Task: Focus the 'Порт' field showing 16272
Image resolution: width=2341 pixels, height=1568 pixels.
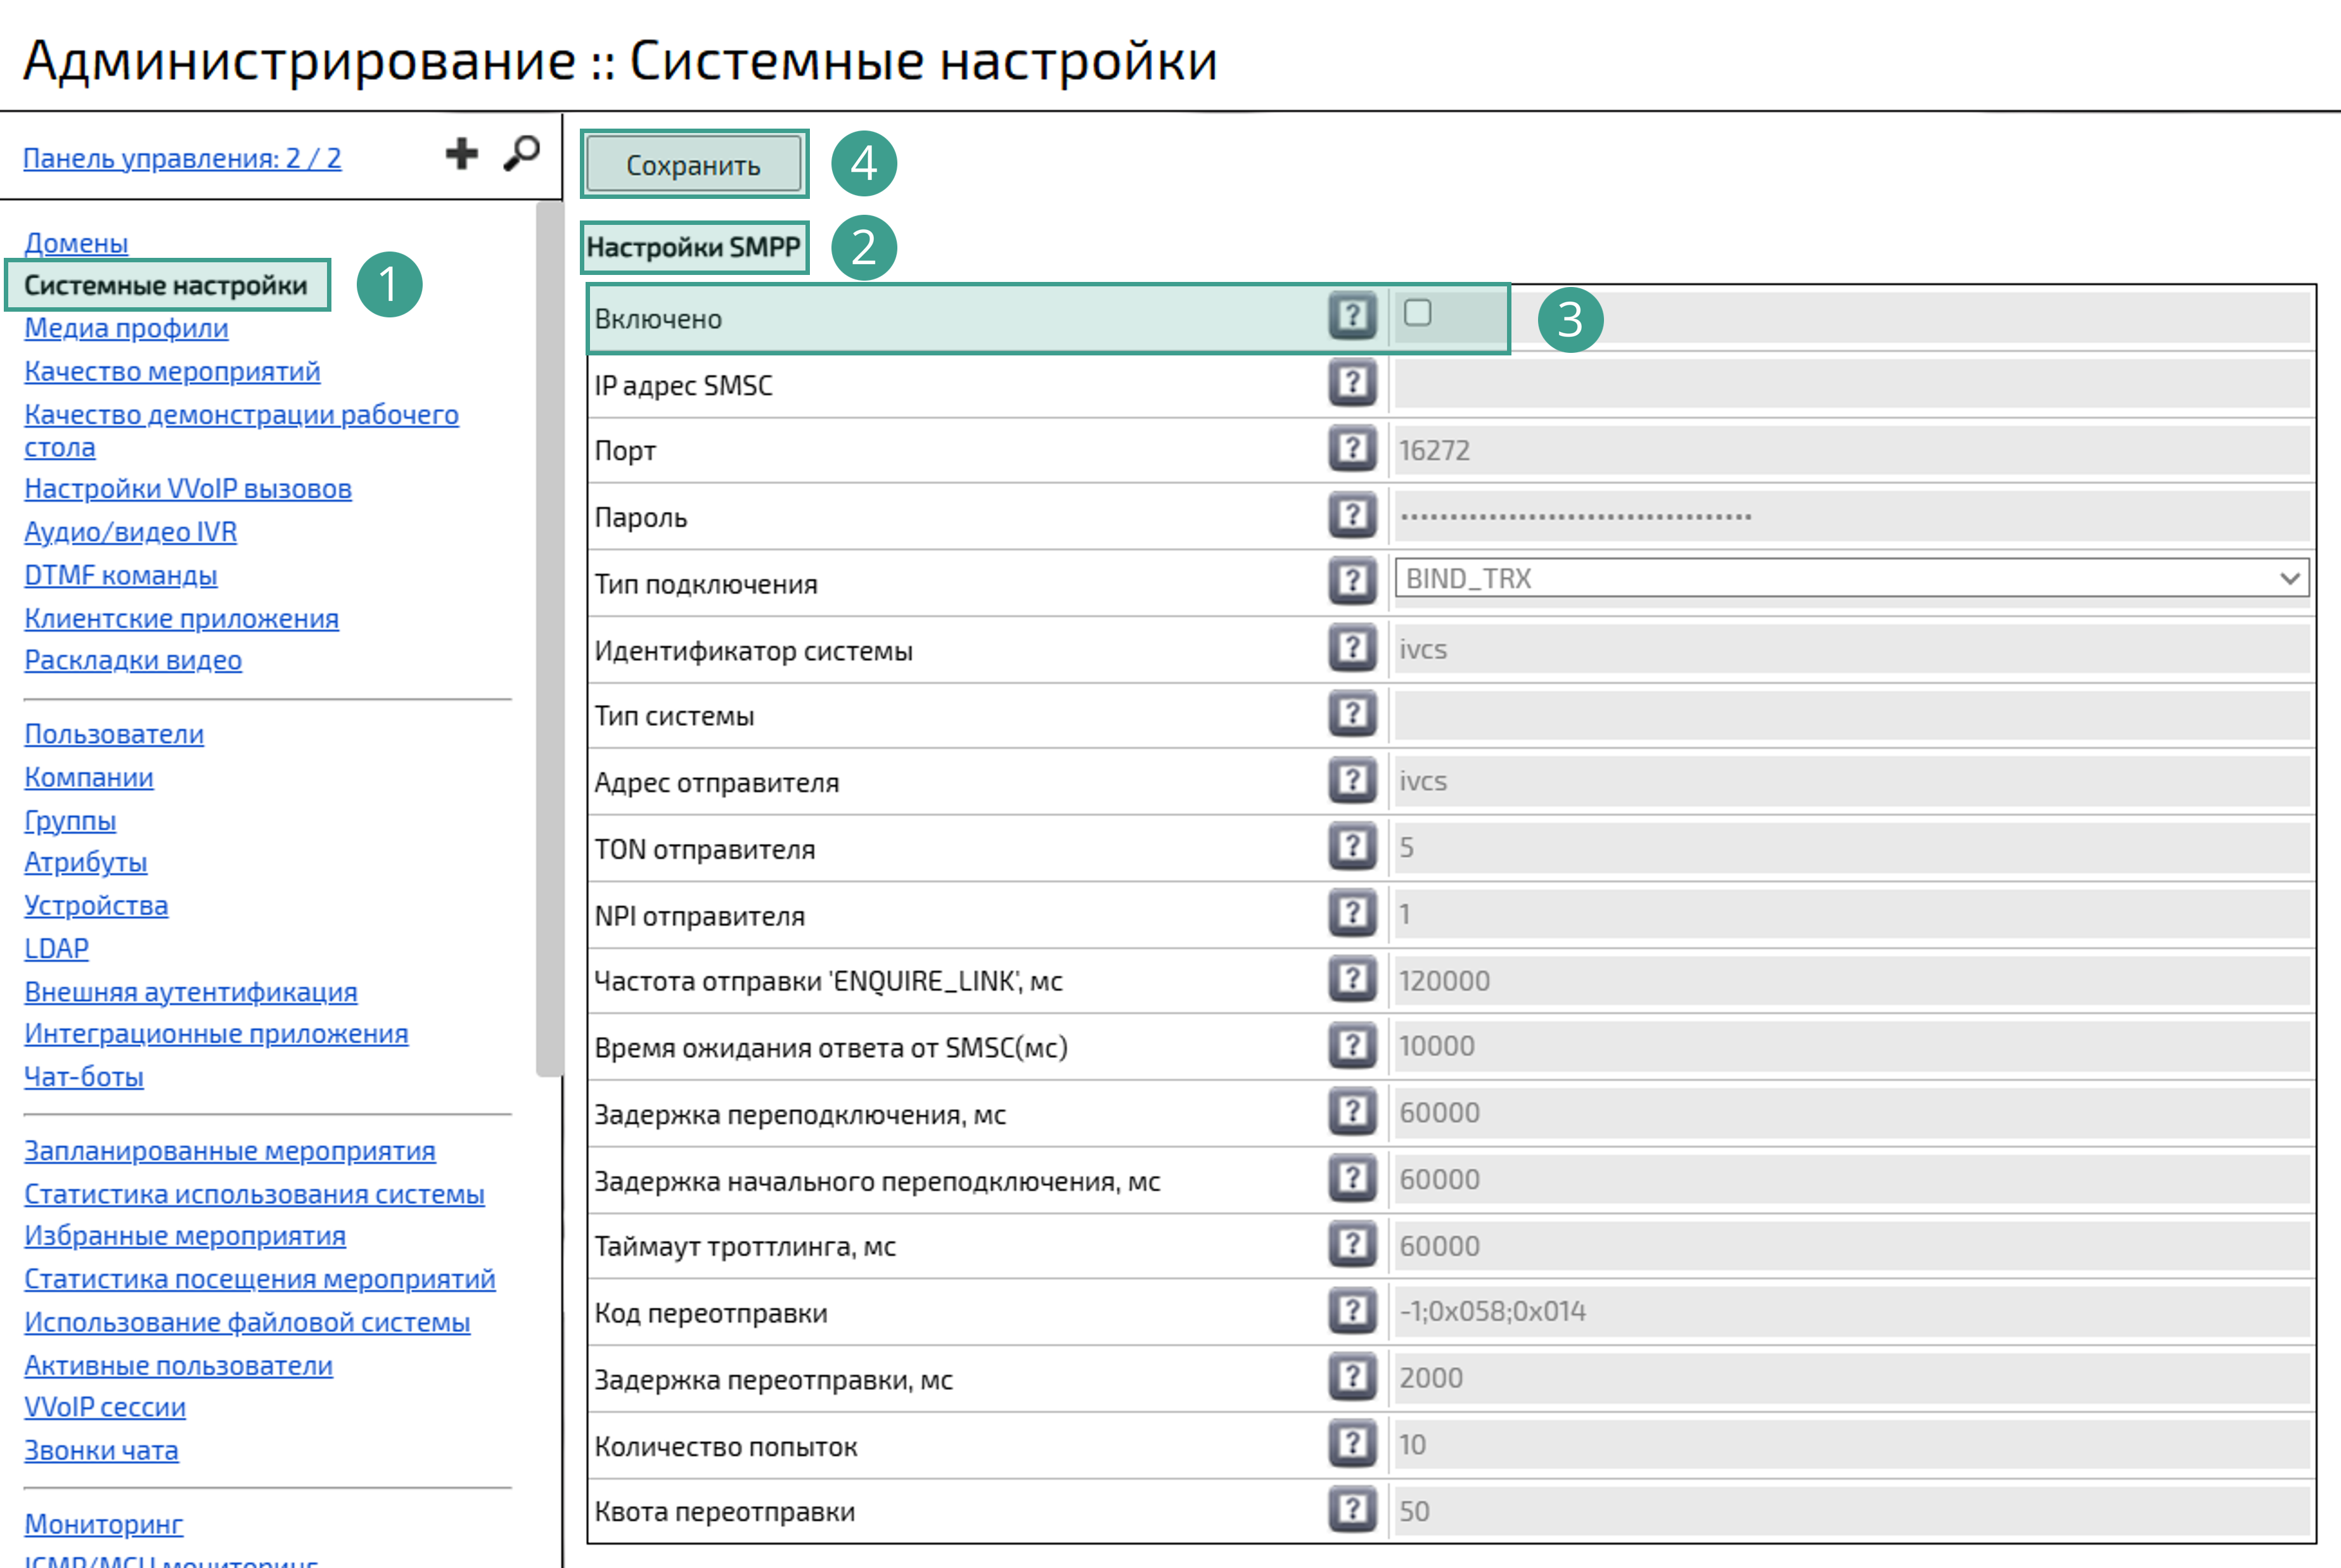Action: [x=1851, y=450]
